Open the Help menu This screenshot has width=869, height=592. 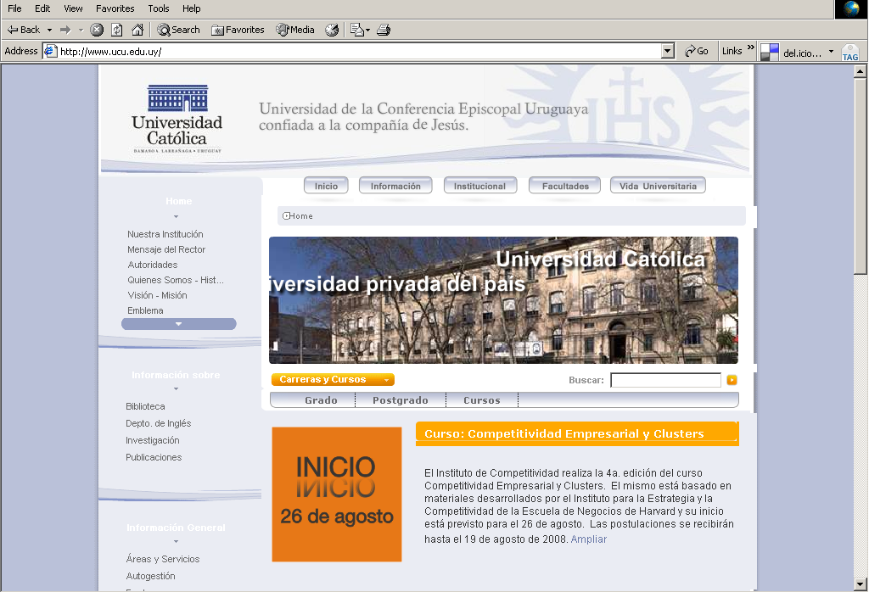[x=191, y=8]
